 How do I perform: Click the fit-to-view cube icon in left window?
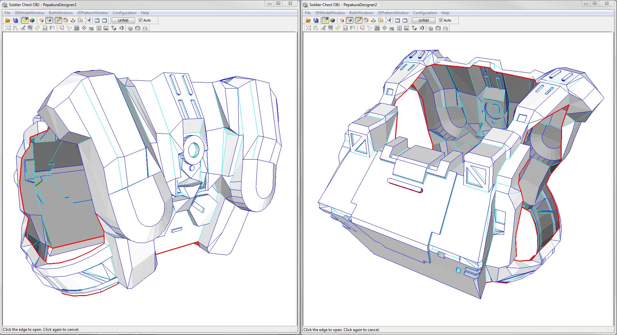pyautogui.click(x=88, y=20)
